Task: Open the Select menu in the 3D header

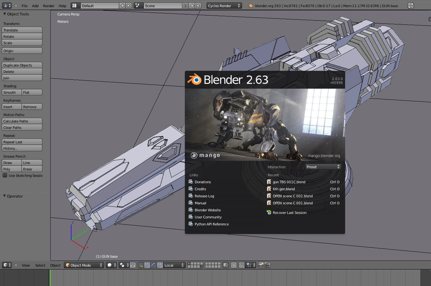Action: 40,265
